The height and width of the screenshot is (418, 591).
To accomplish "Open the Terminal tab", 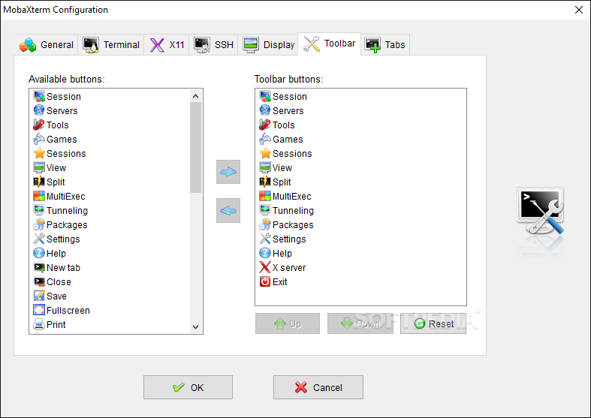I will tap(111, 45).
